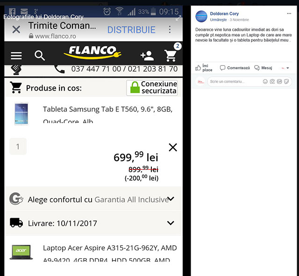The height and width of the screenshot is (276, 299).
Task: Click Mesaj message button
Action: point(263,68)
